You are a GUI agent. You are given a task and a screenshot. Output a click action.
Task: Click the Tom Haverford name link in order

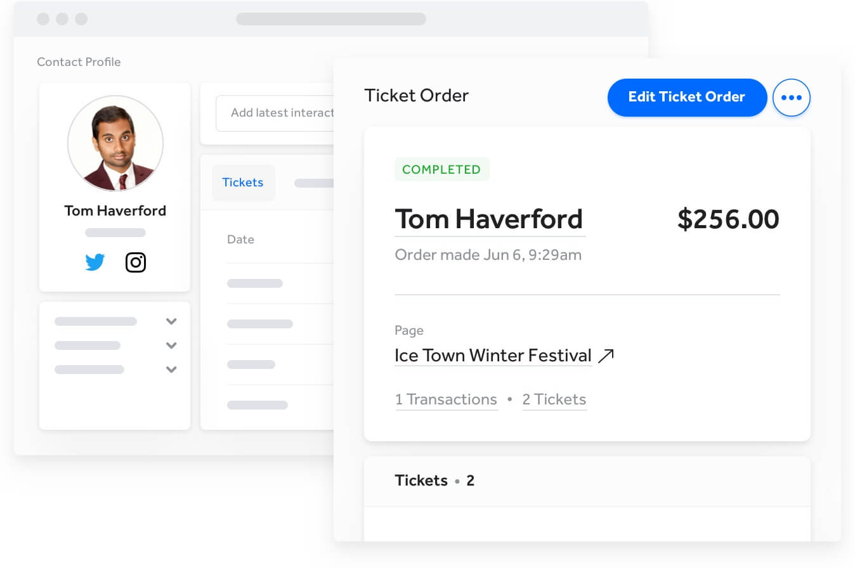pos(489,219)
